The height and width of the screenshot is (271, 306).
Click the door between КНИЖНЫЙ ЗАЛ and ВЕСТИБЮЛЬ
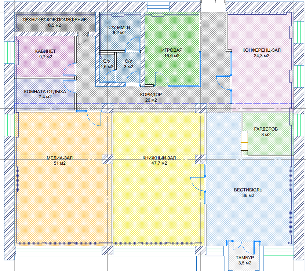tap(198, 183)
